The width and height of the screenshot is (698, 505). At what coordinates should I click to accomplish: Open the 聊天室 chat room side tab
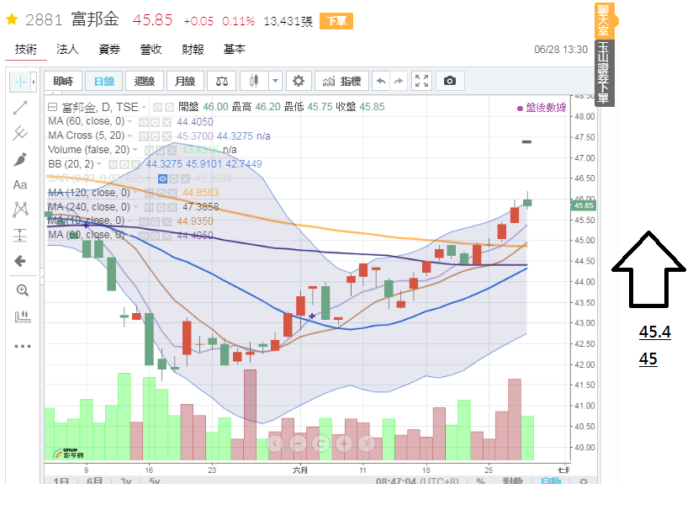pos(604,20)
